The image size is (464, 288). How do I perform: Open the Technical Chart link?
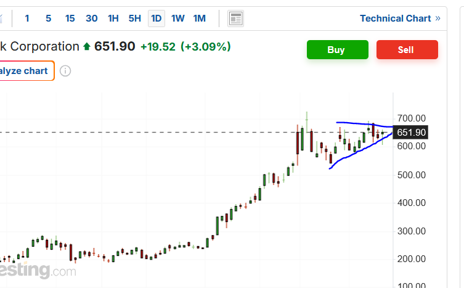[400, 19]
